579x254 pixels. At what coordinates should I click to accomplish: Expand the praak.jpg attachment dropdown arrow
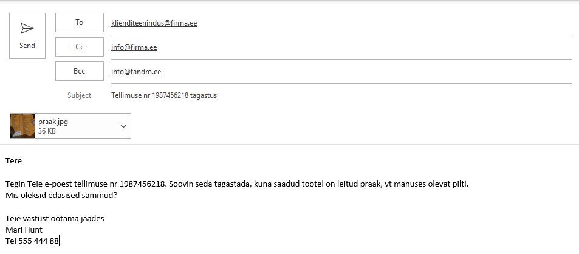(x=123, y=126)
